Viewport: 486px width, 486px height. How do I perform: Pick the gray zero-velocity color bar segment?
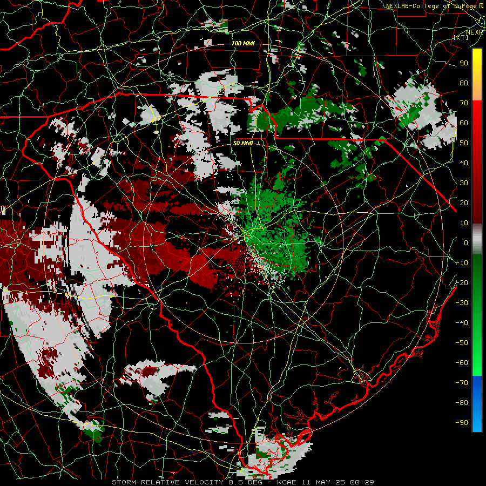(477, 239)
